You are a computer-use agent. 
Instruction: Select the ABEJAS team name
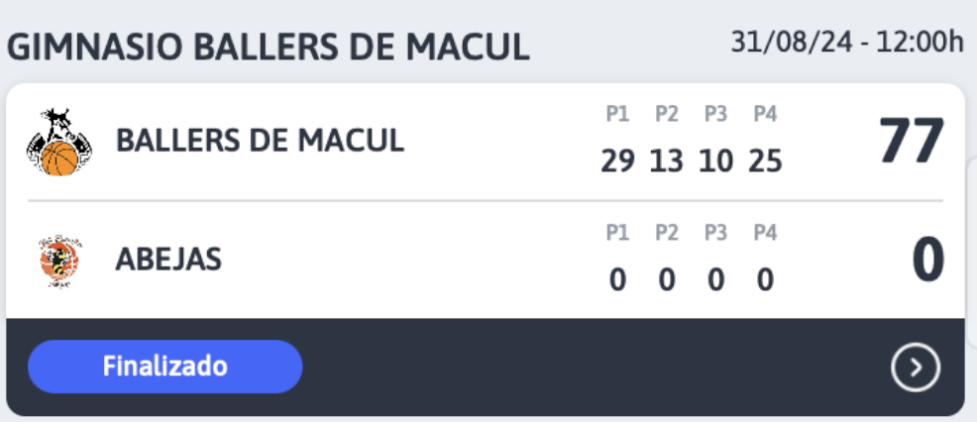168,260
